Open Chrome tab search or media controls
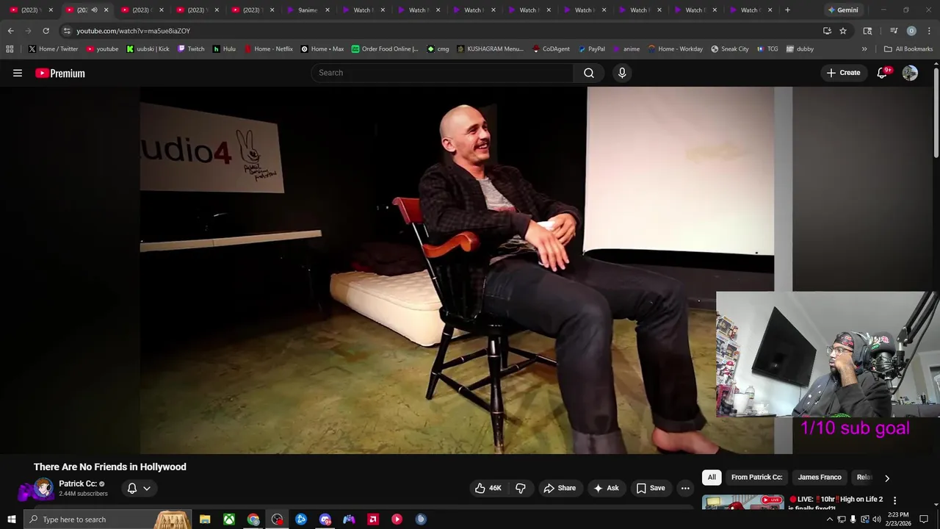Image resolution: width=940 pixels, height=529 pixels. 894,31
